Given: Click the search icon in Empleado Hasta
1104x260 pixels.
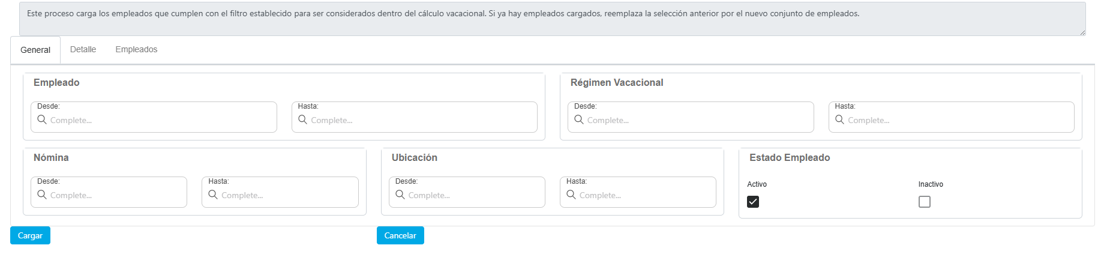Looking at the screenshot, I should pos(303,120).
